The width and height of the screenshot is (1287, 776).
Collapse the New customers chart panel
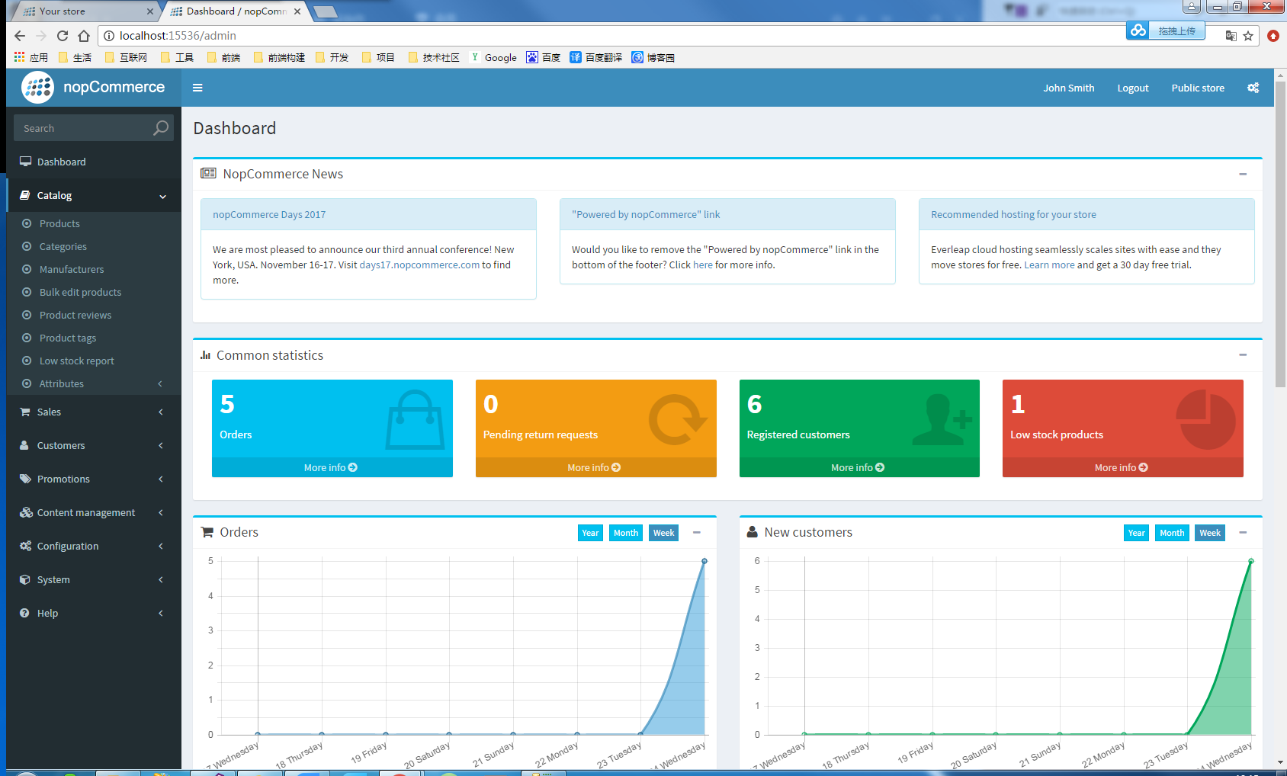click(1243, 533)
